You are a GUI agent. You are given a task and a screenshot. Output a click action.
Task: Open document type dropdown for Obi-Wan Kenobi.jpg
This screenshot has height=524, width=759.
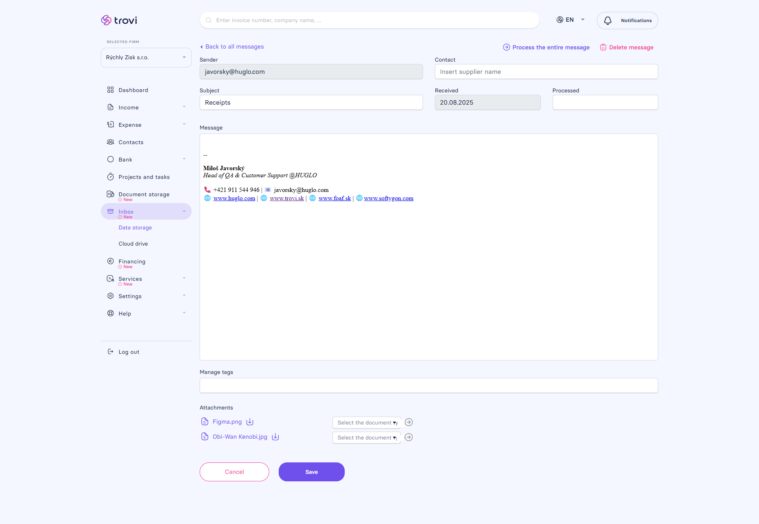tap(366, 438)
